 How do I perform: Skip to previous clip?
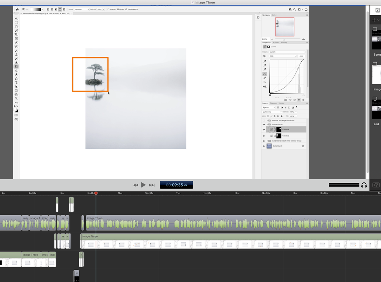(x=135, y=185)
